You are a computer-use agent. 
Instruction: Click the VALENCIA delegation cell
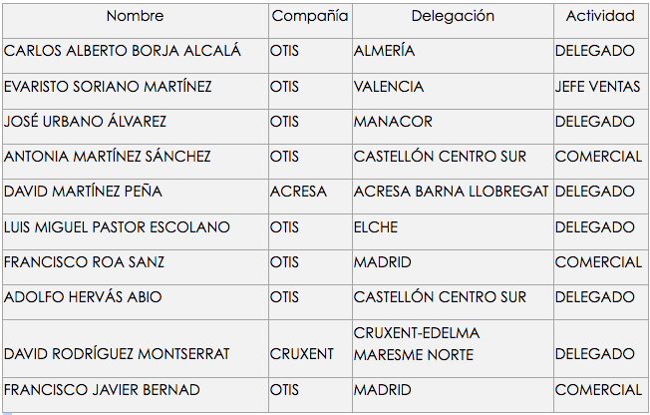[389, 87]
